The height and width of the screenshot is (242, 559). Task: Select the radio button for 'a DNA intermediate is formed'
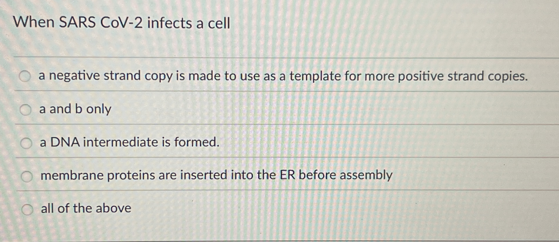pos(26,143)
